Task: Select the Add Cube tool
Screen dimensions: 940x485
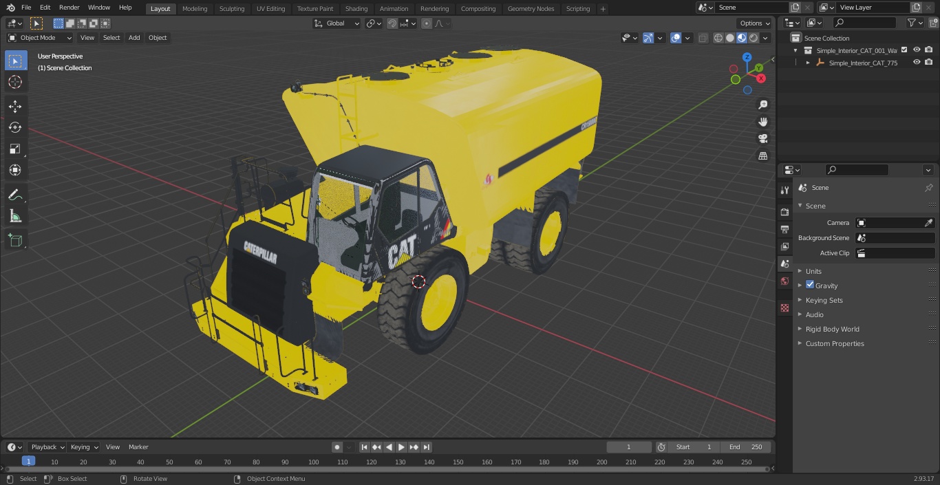Action: [15, 240]
